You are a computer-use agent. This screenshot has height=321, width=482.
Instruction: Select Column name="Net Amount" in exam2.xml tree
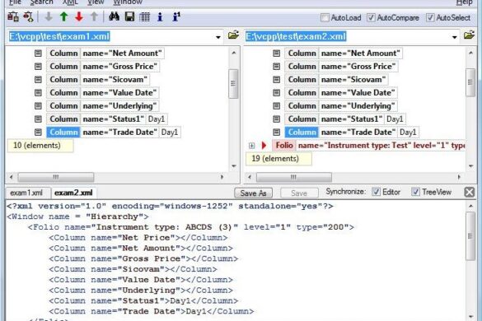(343, 53)
